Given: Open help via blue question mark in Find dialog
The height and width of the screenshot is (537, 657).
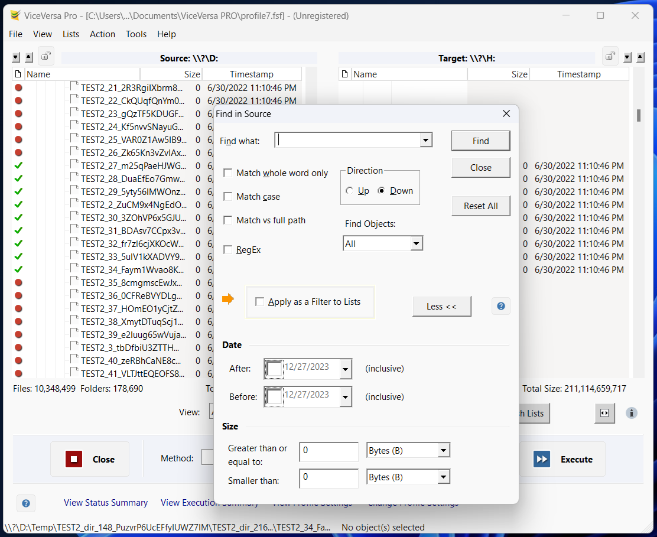Looking at the screenshot, I should click(500, 306).
